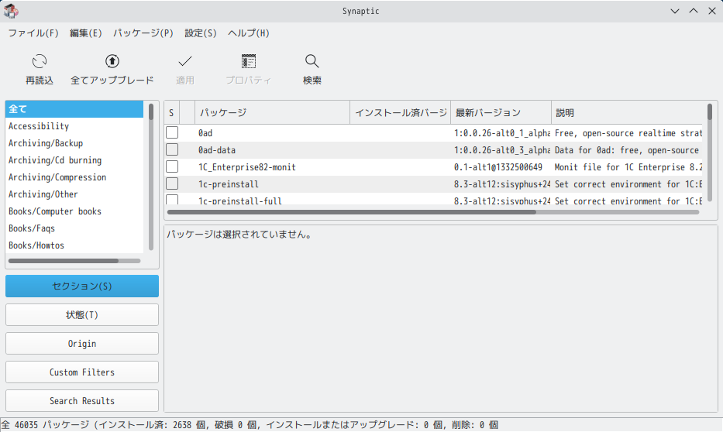
Task: Close the Synaptic window
Action: point(712,11)
